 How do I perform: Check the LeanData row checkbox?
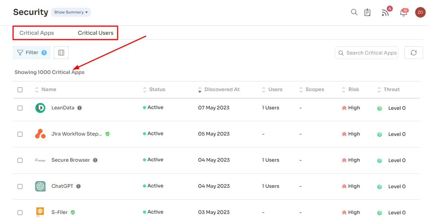pos(20,108)
